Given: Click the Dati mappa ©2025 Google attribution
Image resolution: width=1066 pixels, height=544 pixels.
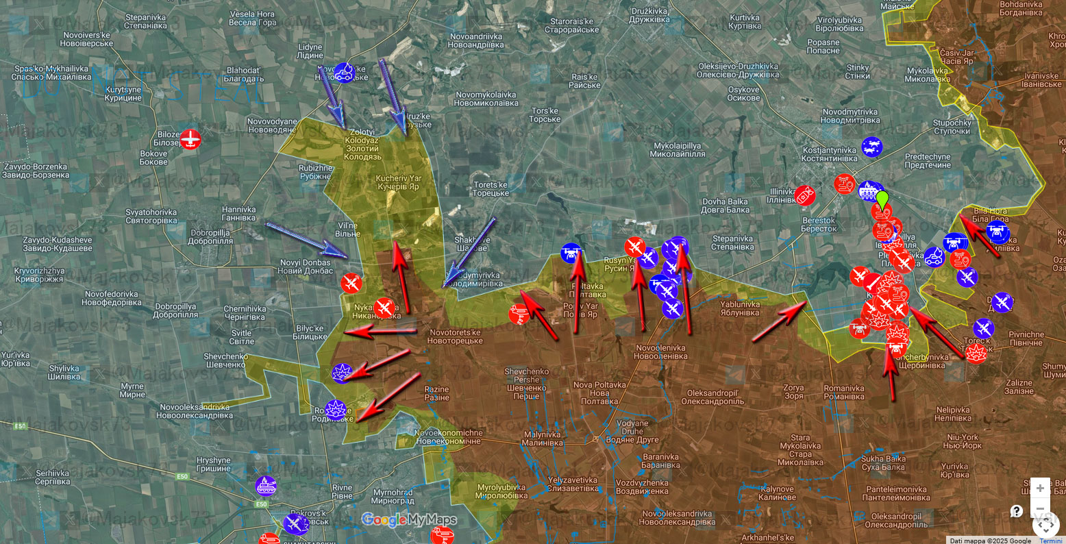Looking at the screenshot, I should pos(991,541).
